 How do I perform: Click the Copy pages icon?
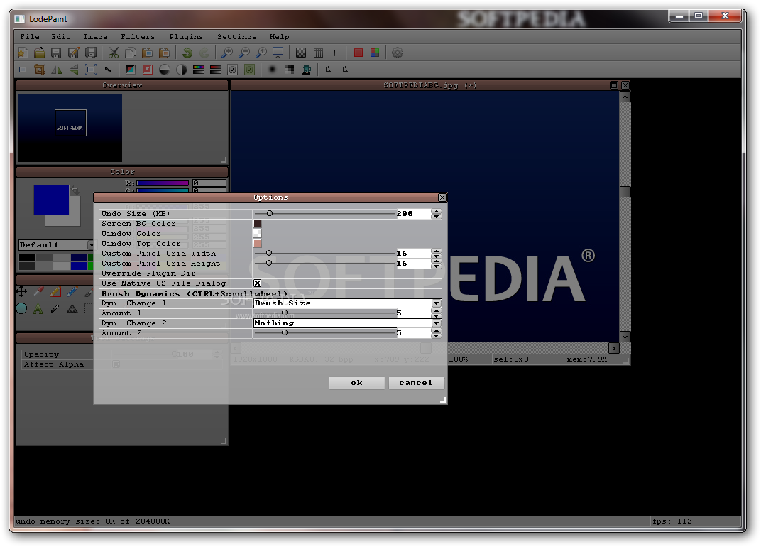(x=131, y=53)
